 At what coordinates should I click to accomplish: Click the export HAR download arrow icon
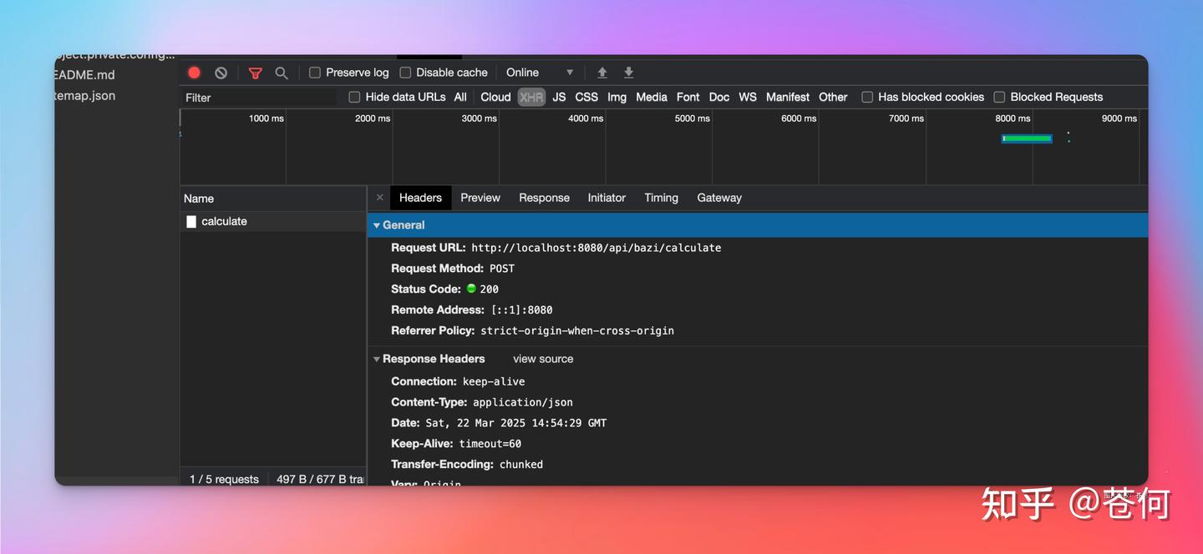[x=629, y=73]
